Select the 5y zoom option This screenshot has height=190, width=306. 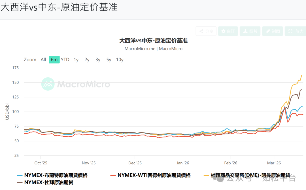point(109,60)
